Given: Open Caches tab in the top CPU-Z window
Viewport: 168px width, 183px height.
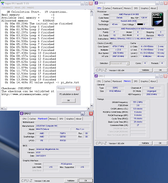Looking at the screenshot, I should pyautogui.click(x=107, y=8).
